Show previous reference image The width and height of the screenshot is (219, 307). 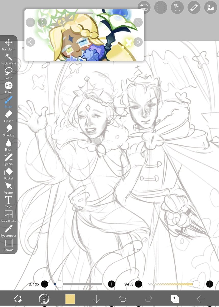tap(30, 42)
